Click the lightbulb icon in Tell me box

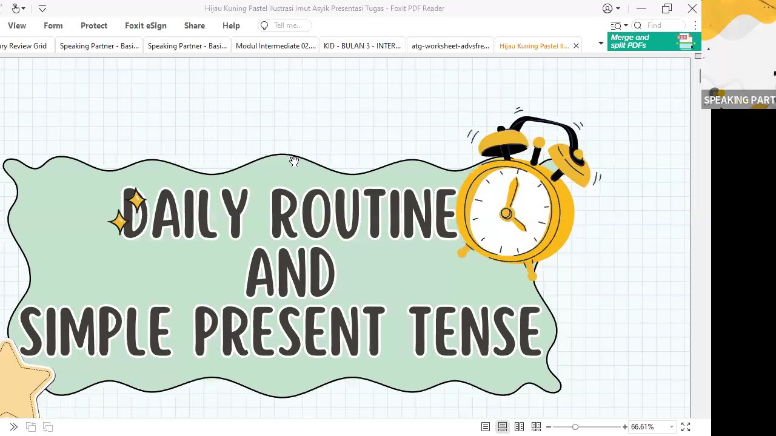point(264,25)
